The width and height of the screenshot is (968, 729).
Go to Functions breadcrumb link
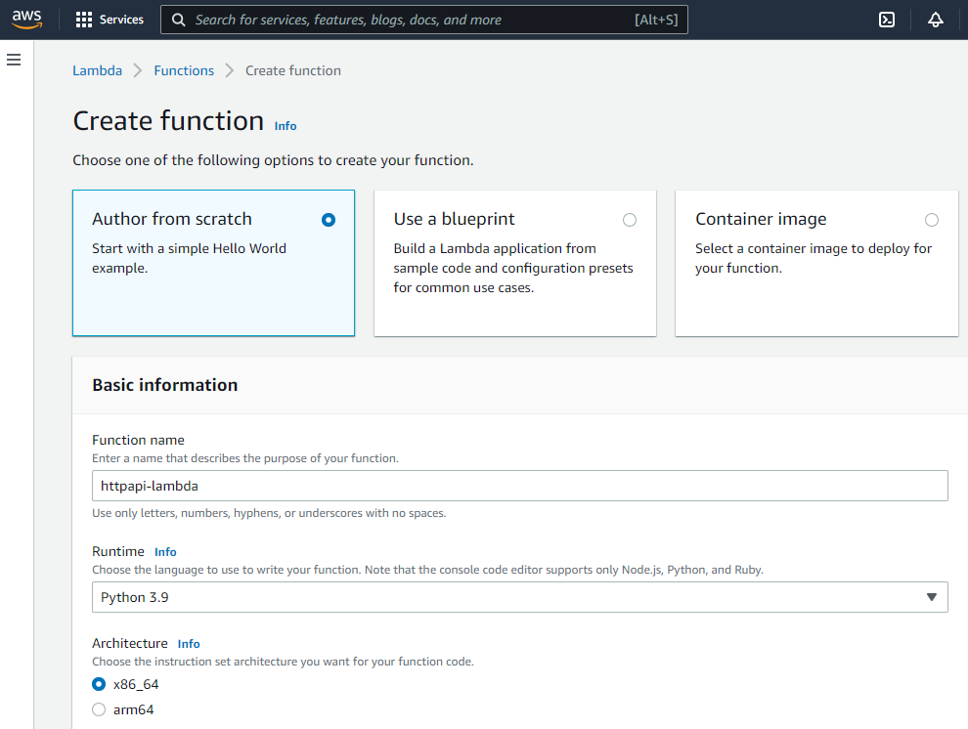184,70
